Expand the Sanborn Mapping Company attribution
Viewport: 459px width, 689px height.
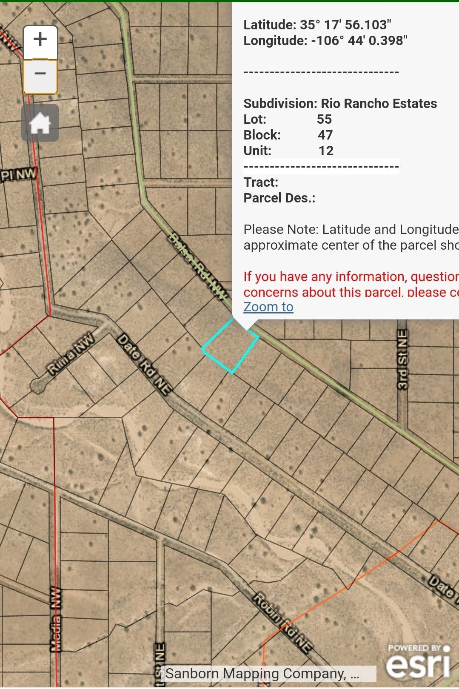pyautogui.click(x=262, y=674)
